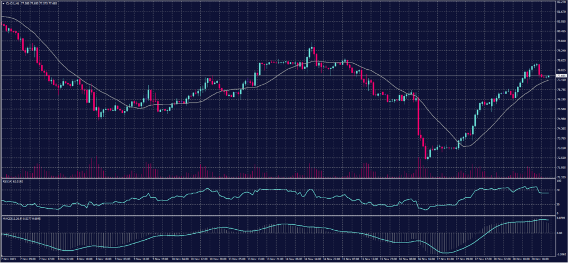The height and width of the screenshot is (263, 568).
Task: Click the MACD(12,26,9) indicator label
Action: [x=13, y=218]
